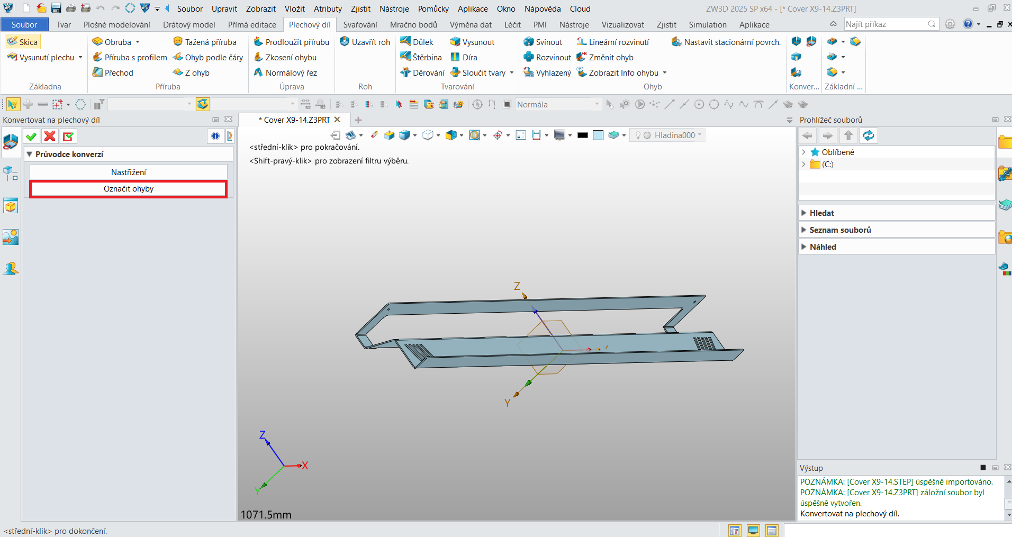Open the Normála combo box
Image resolution: width=1012 pixels, height=537 pixels.
pos(558,104)
